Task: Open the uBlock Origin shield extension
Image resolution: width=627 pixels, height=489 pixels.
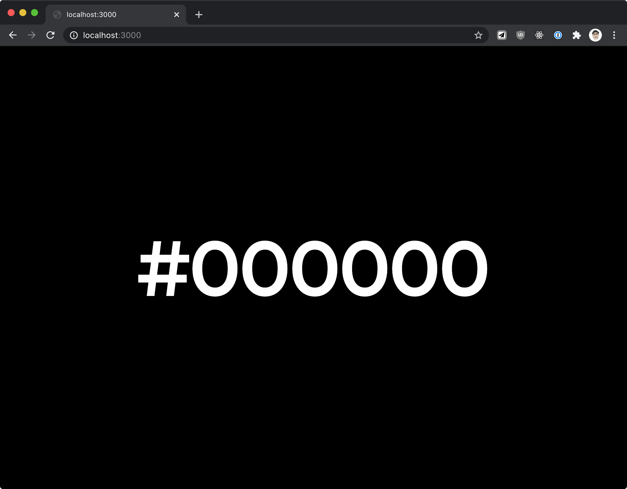Action: (521, 35)
